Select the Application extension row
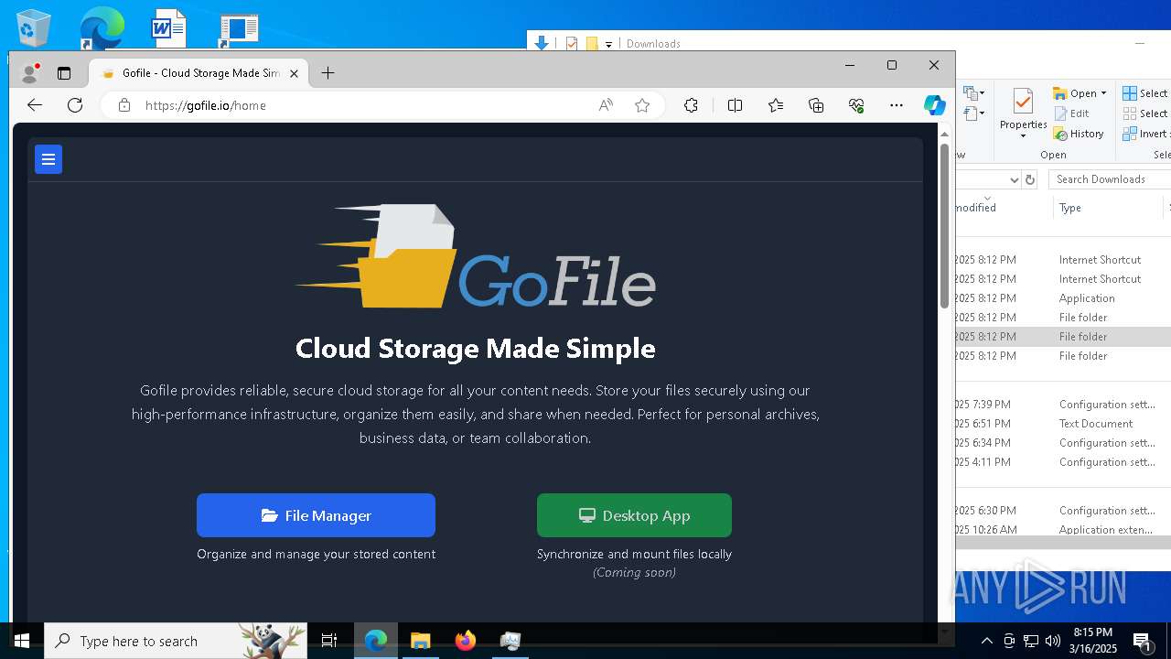 (1063, 530)
